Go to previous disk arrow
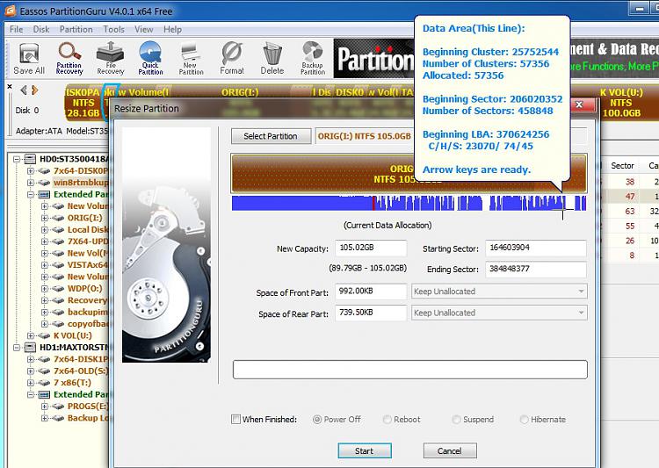 [x=24, y=90]
